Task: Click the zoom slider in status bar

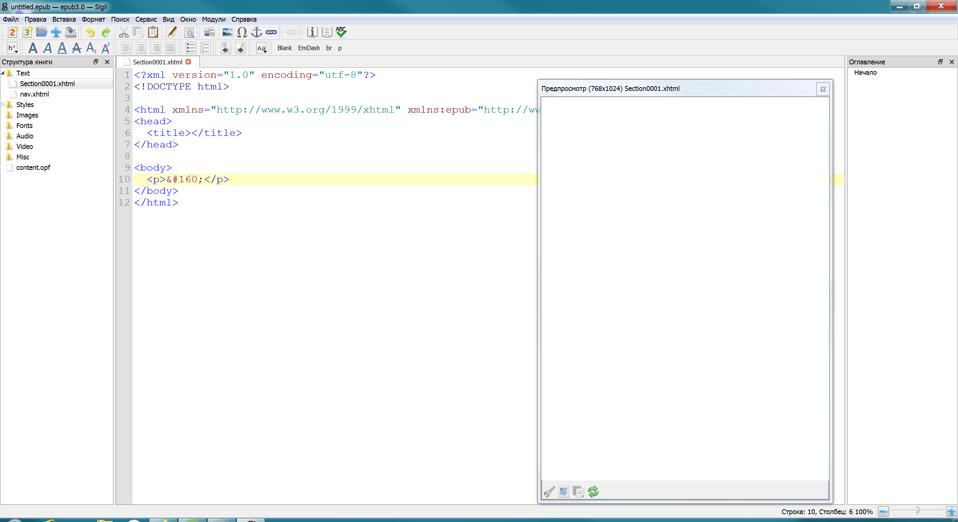Action: pos(917,511)
